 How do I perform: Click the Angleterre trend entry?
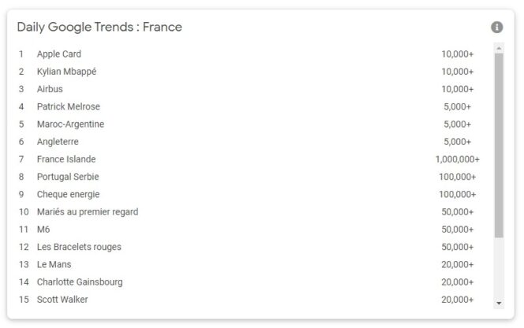(58, 141)
